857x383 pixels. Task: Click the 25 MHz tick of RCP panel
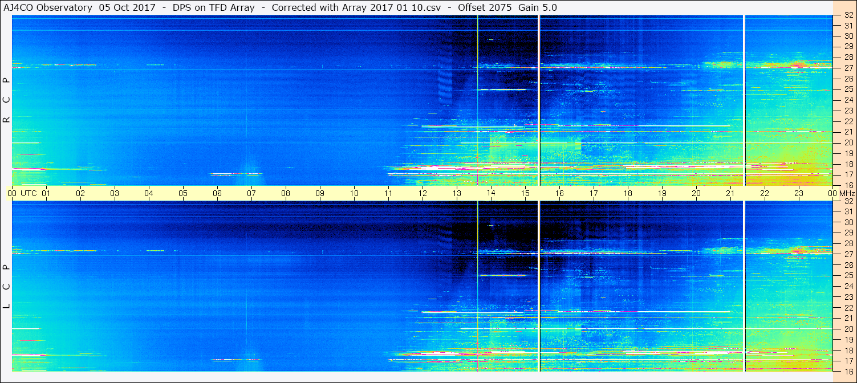[x=848, y=89]
